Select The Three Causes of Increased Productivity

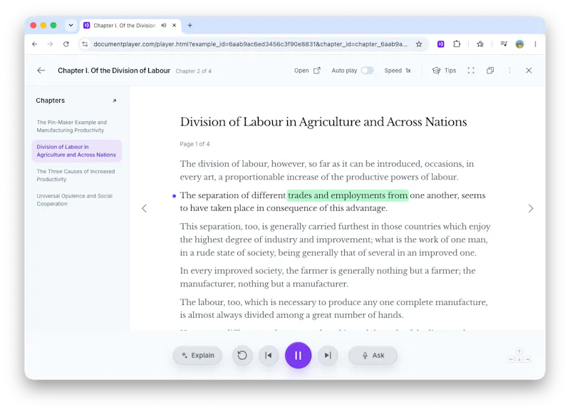(x=76, y=175)
